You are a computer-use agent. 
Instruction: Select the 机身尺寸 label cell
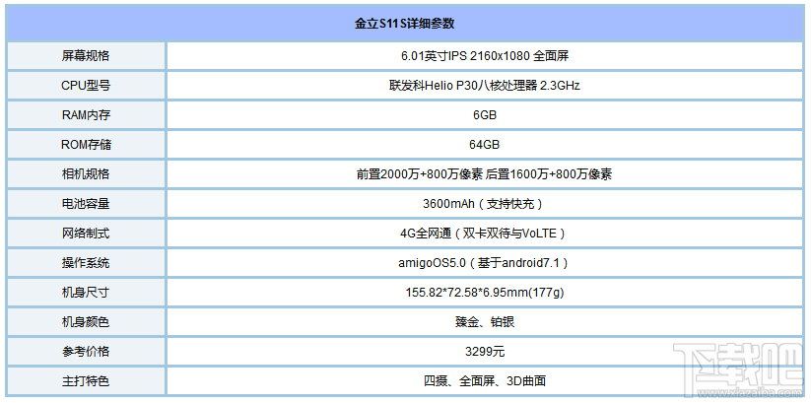coord(86,293)
